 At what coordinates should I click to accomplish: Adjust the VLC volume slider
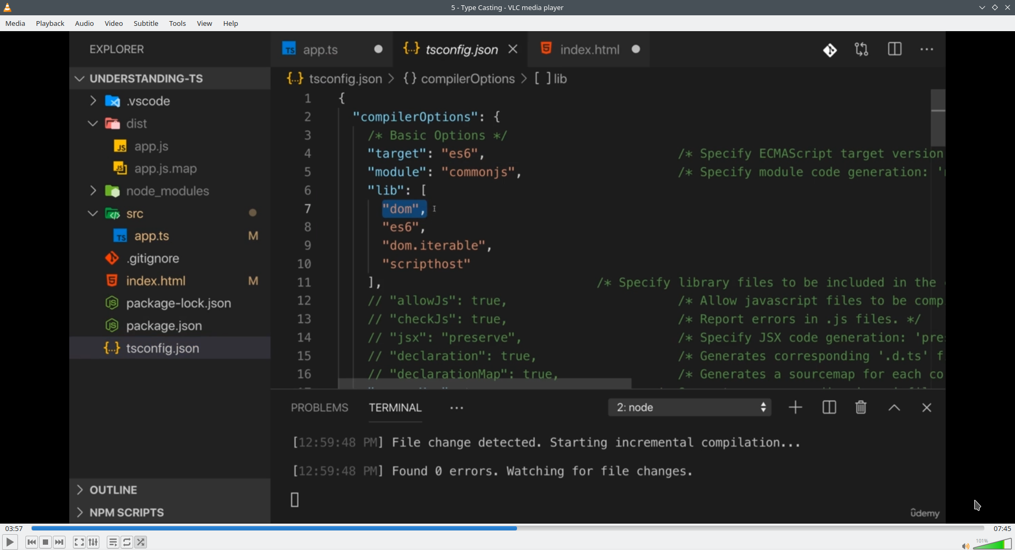(992, 544)
